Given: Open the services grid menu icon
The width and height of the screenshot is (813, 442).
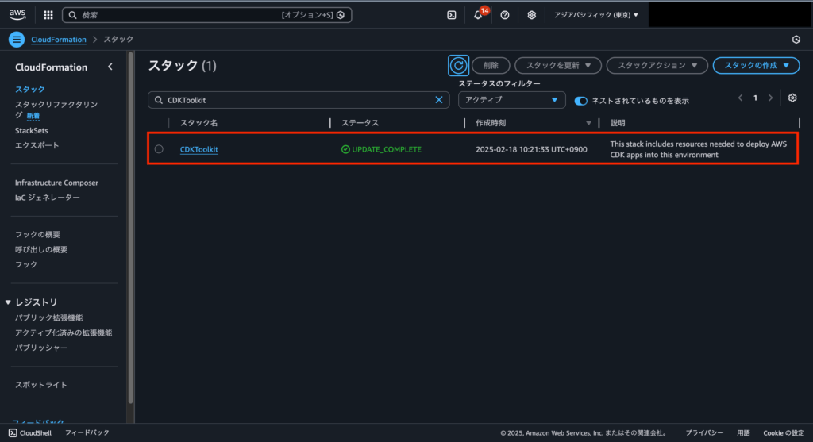Looking at the screenshot, I should (x=48, y=15).
